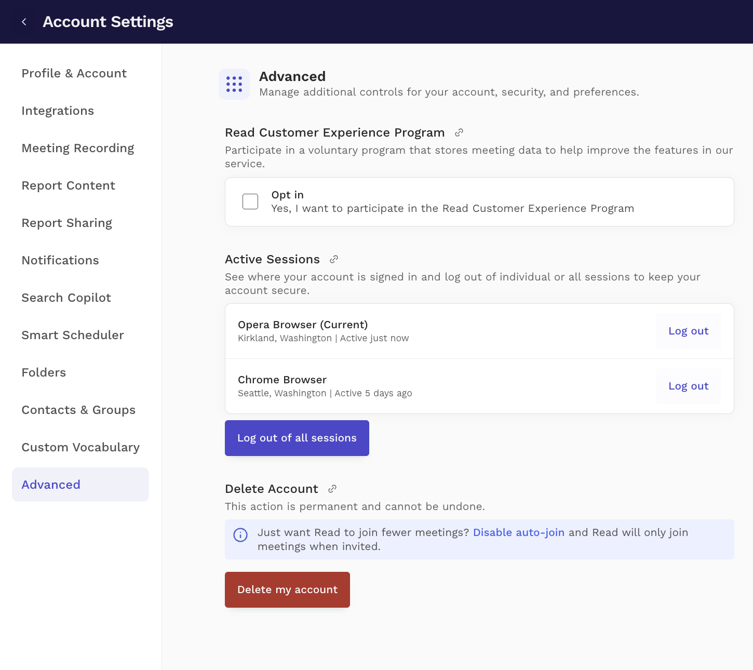Copy link for Read Customer Experience Program section
The height and width of the screenshot is (670, 753).
pyautogui.click(x=458, y=132)
